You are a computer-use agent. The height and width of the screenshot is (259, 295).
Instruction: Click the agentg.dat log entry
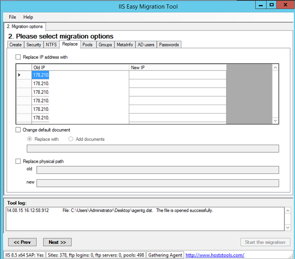(x=110, y=210)
